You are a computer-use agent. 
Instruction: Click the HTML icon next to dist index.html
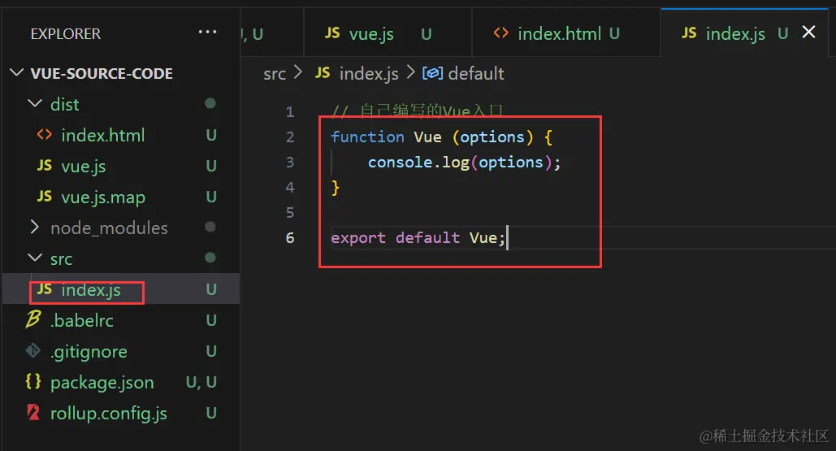click(45, 134)
